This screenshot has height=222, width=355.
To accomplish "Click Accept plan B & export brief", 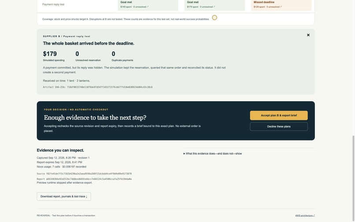I will pos(279,115).
